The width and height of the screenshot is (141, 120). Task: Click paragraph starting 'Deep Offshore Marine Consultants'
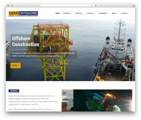[33, 100]
